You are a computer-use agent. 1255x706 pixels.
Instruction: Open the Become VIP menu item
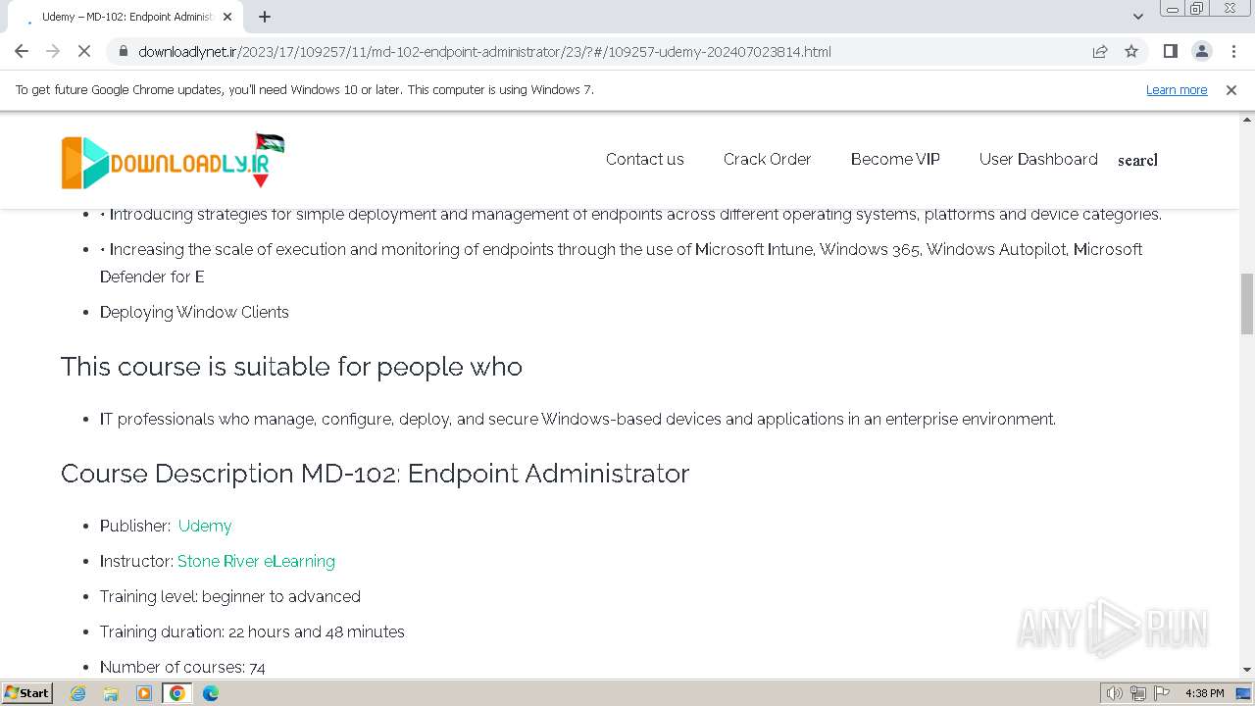[x=895, y=159]
